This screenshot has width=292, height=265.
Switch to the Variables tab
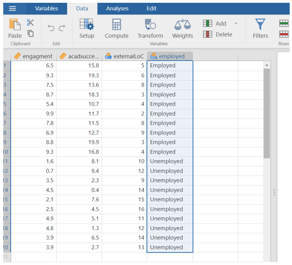point(47,8)
